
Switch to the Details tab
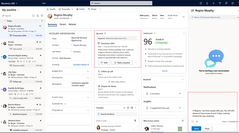pyautogui.click(x=63, y=24)
